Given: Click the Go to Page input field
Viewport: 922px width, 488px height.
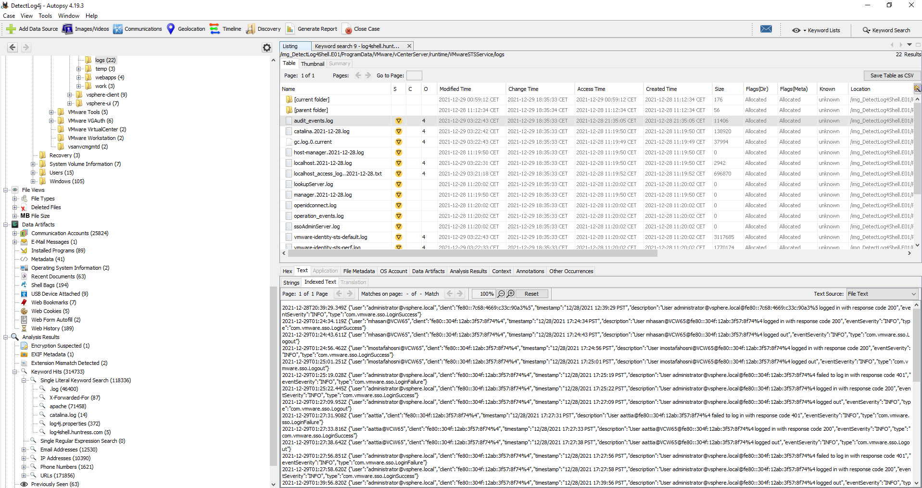Looking at the screenshot, I should (414, 75).
